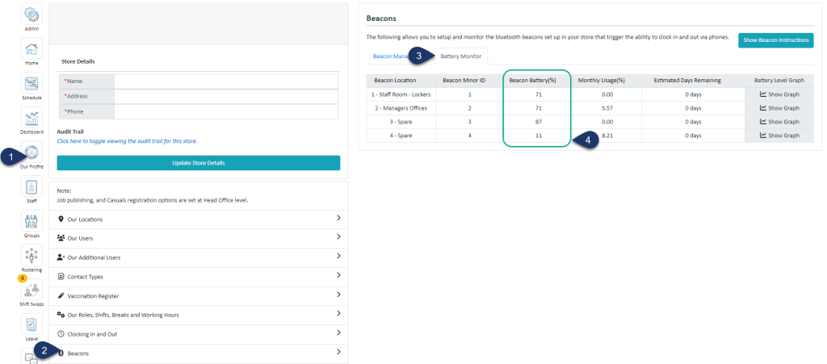Viewport: 827px width, 364px height.
Task: Click the Vaccination Register syringe icon
Action: tap(61, 296)
